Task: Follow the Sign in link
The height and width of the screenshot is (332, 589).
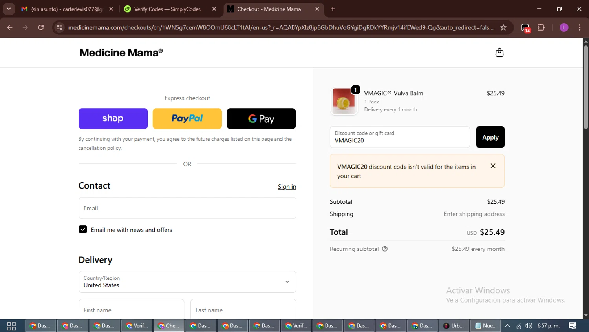Action: (x=287, y=187)
